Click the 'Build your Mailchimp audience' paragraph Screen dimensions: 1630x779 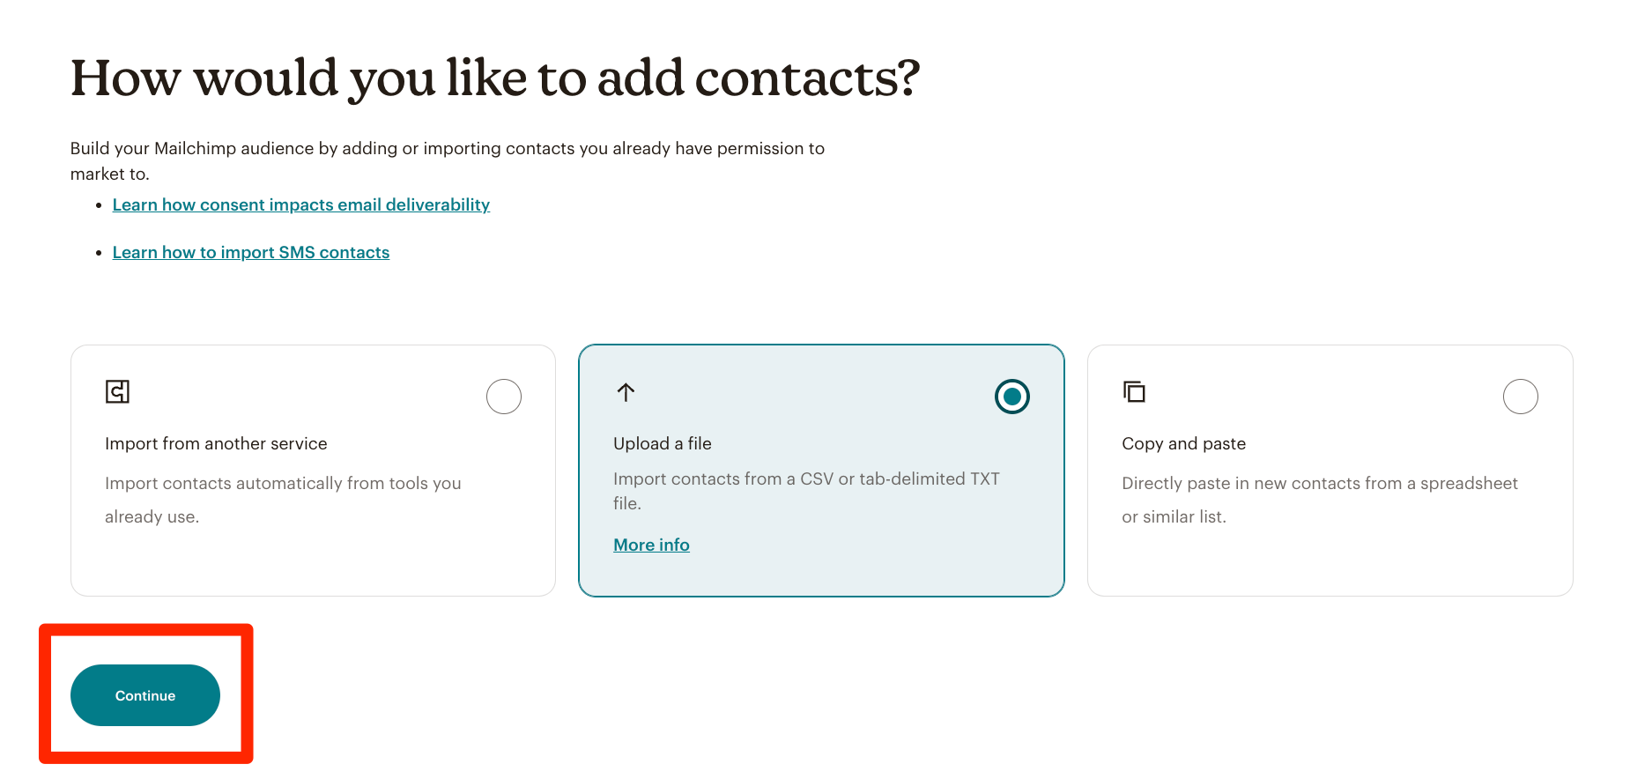coord(447,160)
